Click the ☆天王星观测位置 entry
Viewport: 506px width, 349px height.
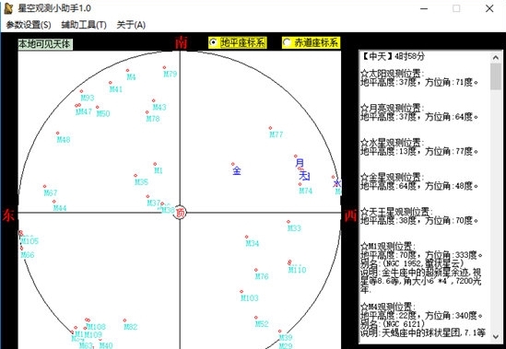tap(397, 212)
